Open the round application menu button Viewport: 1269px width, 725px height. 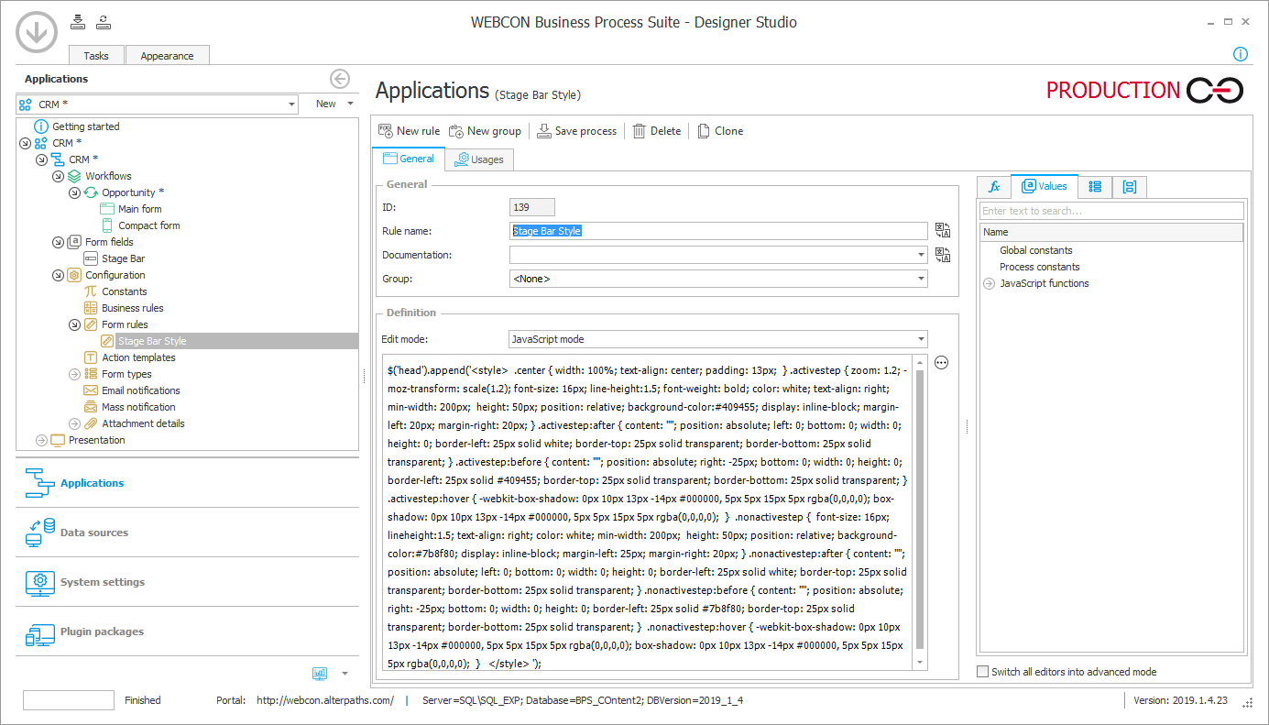pos(37,33)
